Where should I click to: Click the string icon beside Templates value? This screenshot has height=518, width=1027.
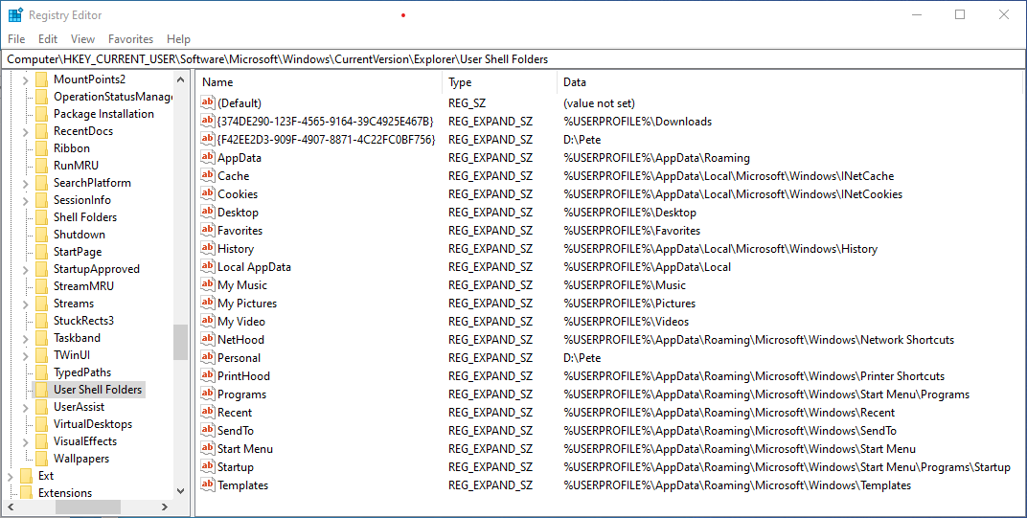click(208, 484)
